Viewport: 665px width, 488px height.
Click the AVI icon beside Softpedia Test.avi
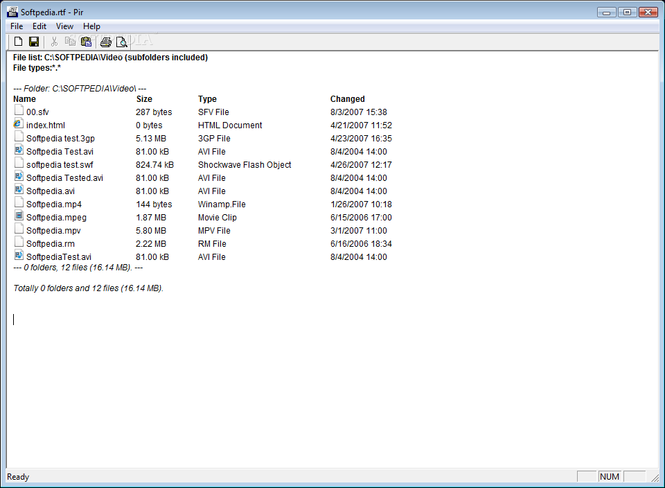coord(19,150)
